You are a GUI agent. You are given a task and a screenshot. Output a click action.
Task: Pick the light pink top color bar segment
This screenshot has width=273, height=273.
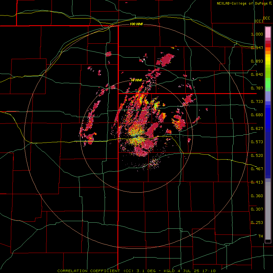[268, 32]
